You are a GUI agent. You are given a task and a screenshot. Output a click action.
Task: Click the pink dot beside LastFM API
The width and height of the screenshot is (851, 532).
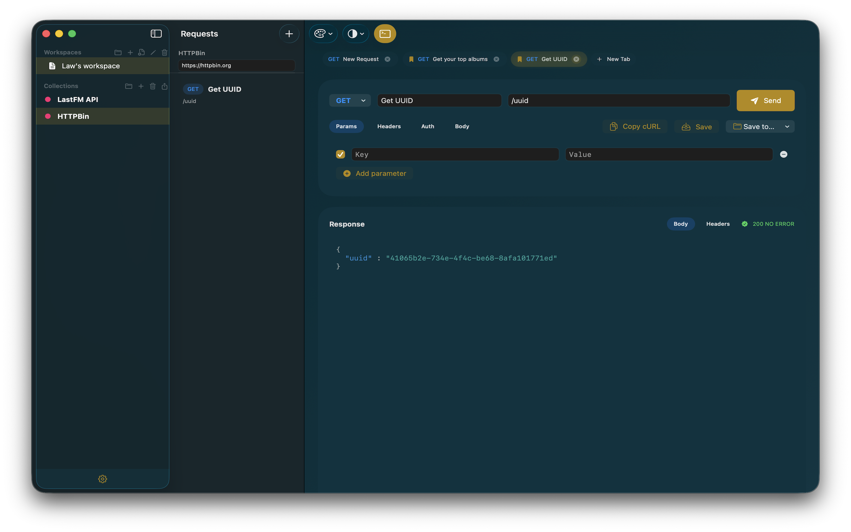pyautogui.click(x=48, y=99)
